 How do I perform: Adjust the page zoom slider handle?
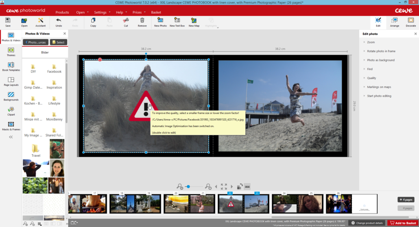point(188,187)
